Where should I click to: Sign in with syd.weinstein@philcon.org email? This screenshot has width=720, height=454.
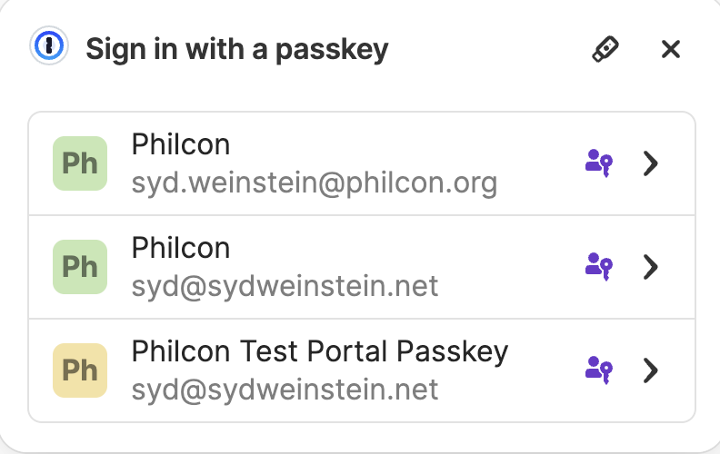(x=315, y=183)
